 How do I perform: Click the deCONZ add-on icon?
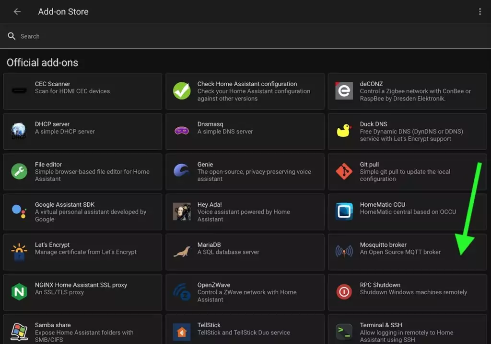344,91
